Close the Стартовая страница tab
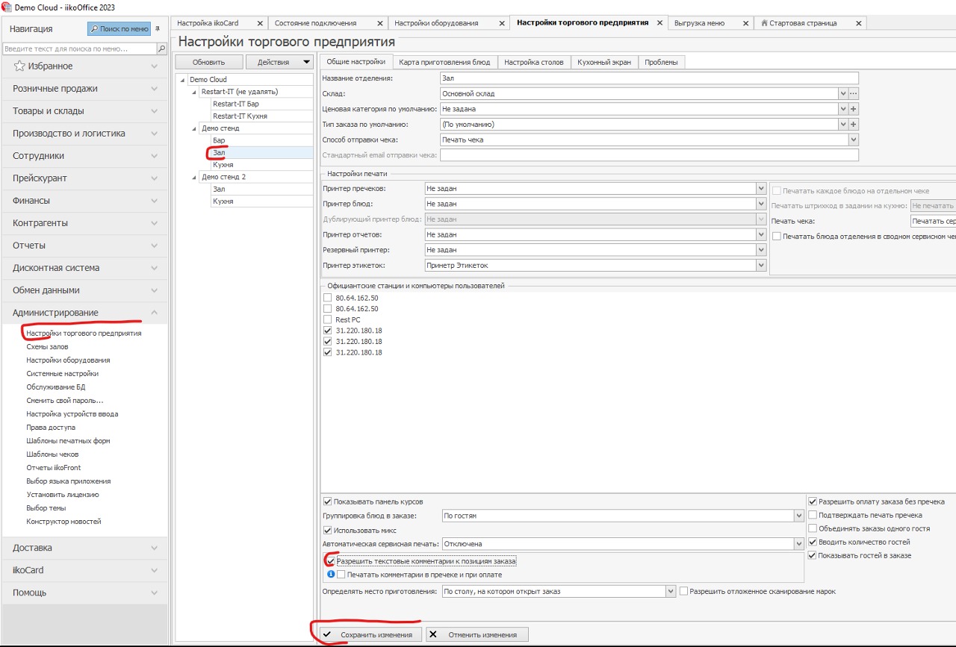Viewport: 956px width, 647px height. (x=859, y=23)
